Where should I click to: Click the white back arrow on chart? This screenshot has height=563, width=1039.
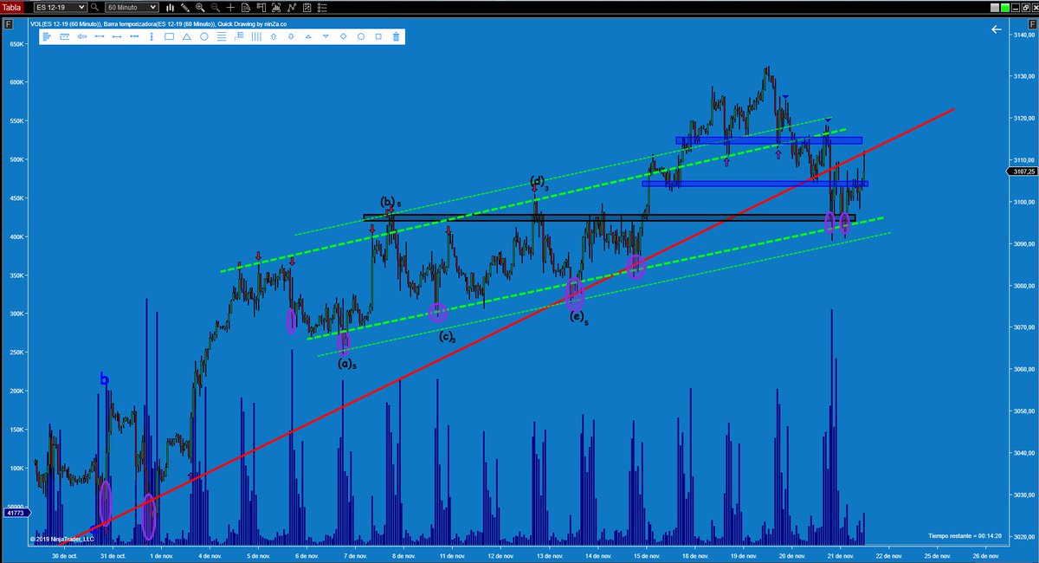pos(997,29)
